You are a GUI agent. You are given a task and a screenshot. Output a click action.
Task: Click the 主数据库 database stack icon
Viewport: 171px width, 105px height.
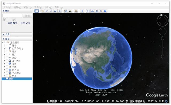8,42
